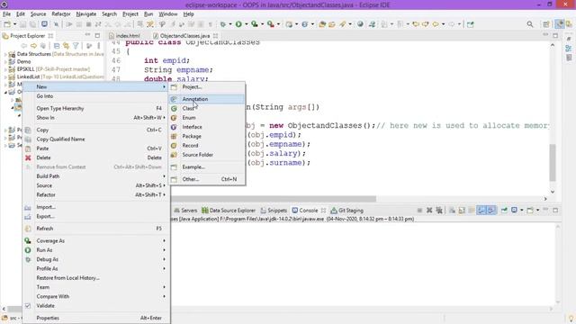Expand the Data Structures project tree node
This screenshot has width=576, height=324.
coord(5,54)
